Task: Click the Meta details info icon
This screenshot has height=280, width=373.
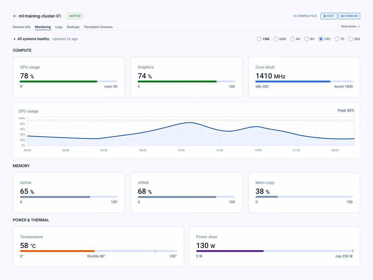Action: [x=359, y=26]
